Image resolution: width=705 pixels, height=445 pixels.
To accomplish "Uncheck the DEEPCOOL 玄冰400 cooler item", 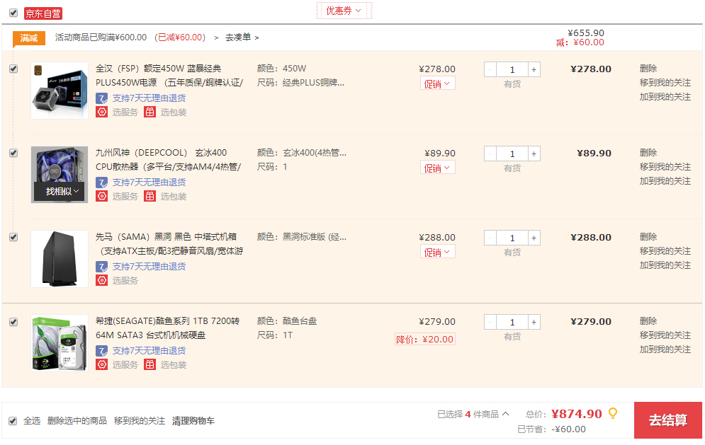I will [13, 153].
